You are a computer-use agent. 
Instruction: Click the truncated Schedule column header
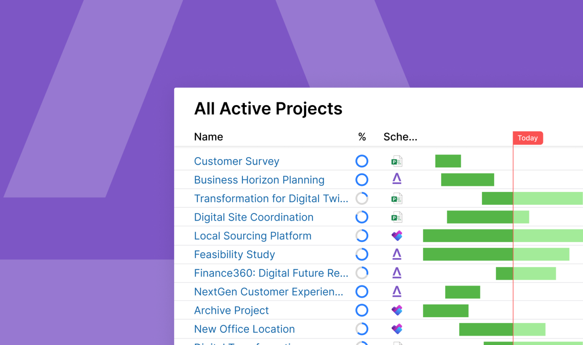click(400, 137)
